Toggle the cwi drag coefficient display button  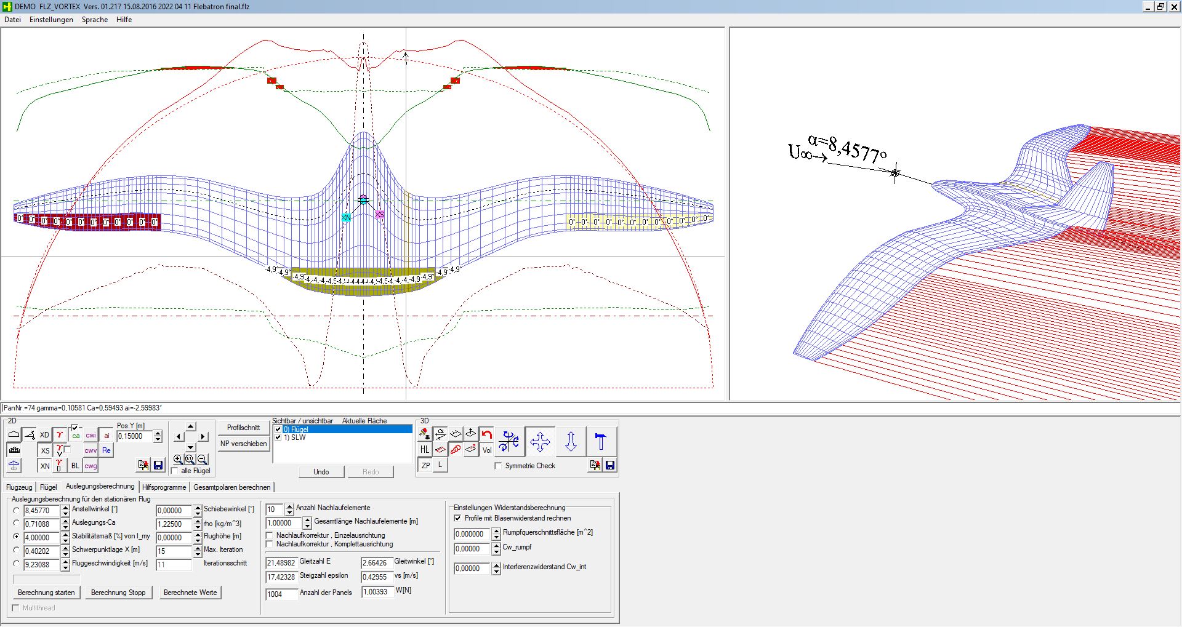pyautogui.click(x=90, y=435)
